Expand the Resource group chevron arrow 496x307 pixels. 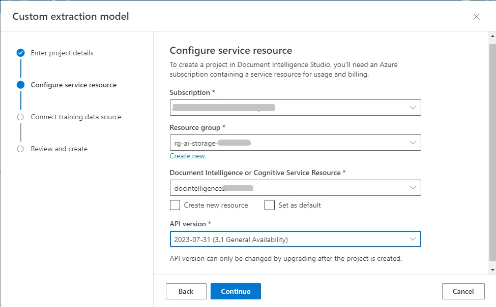pyautogui.click(x=413, y=143)
